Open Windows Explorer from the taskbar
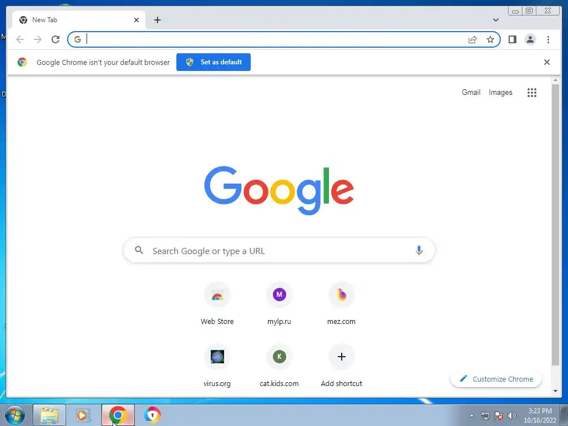Screen dimensions: 568x426 pos(49,415)
